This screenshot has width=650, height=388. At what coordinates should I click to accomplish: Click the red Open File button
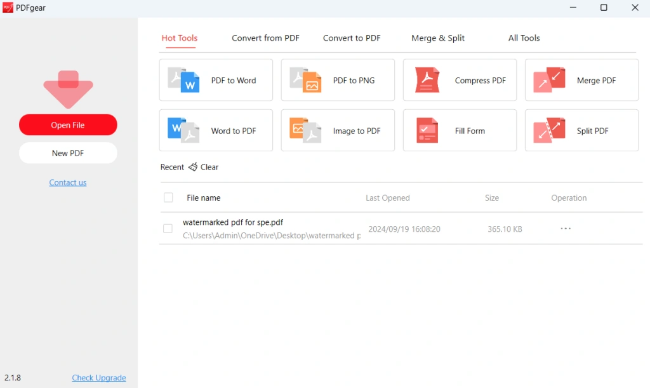(68, 124)
